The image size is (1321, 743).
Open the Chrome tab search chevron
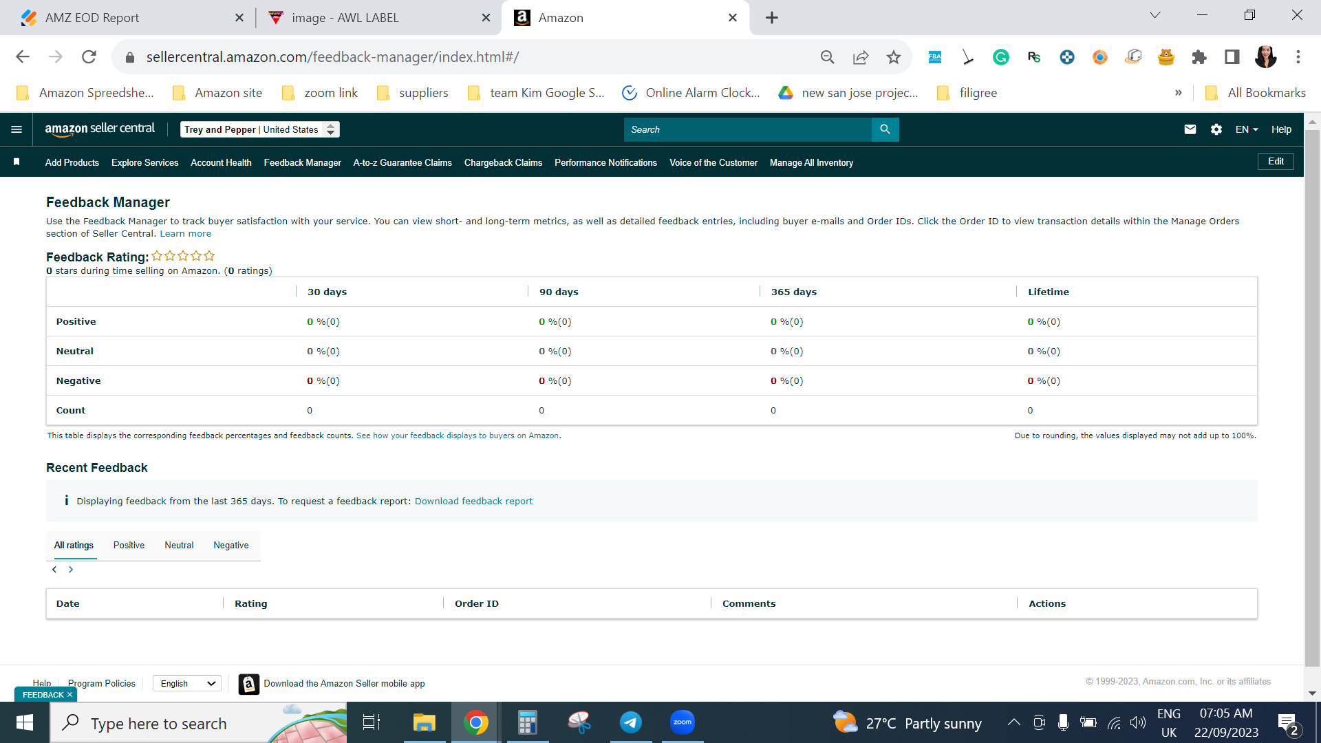click(1155, 15)
